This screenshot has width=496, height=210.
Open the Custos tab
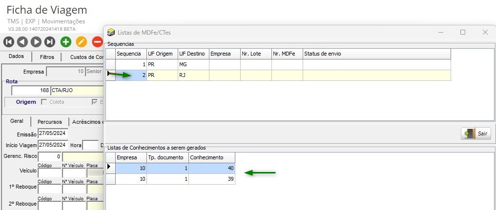(83, 57)
